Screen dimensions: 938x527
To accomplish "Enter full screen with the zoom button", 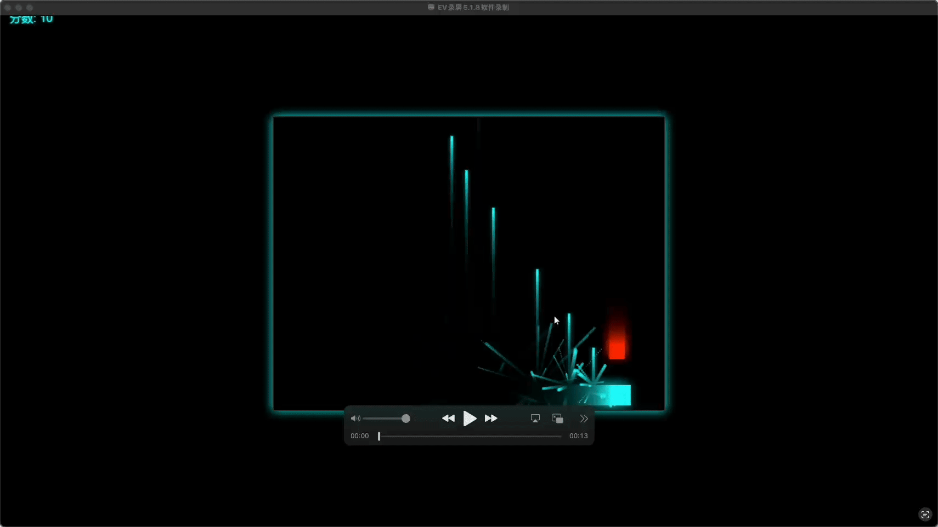I will click(30, 8).
